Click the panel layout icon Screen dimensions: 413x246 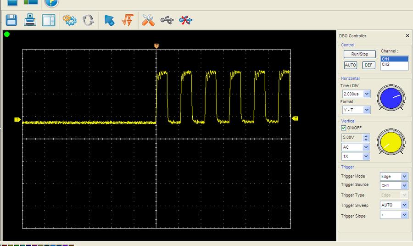pos(49,20)
